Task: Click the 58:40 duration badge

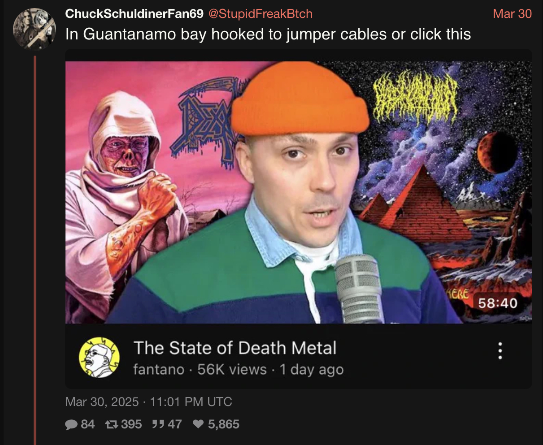Action: pyautogui.click(x=498, y=303)
